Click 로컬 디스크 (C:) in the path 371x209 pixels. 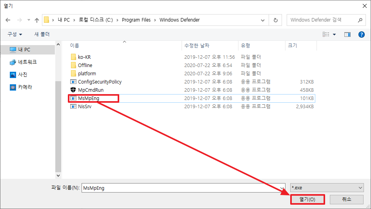tap(96, 20)
